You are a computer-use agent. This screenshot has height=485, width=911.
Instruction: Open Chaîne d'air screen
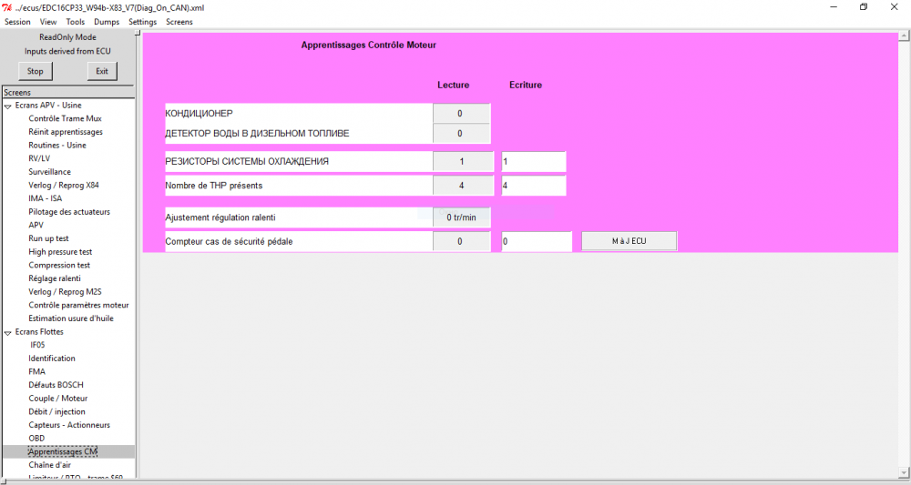tap(49, 465)
